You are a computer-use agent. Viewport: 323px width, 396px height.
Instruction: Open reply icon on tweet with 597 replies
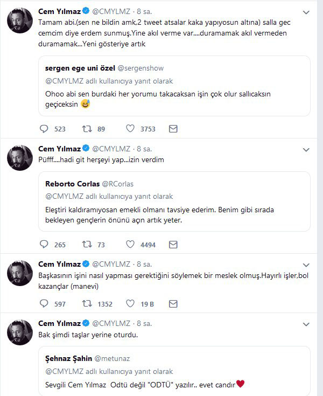[x=44, y=303]
